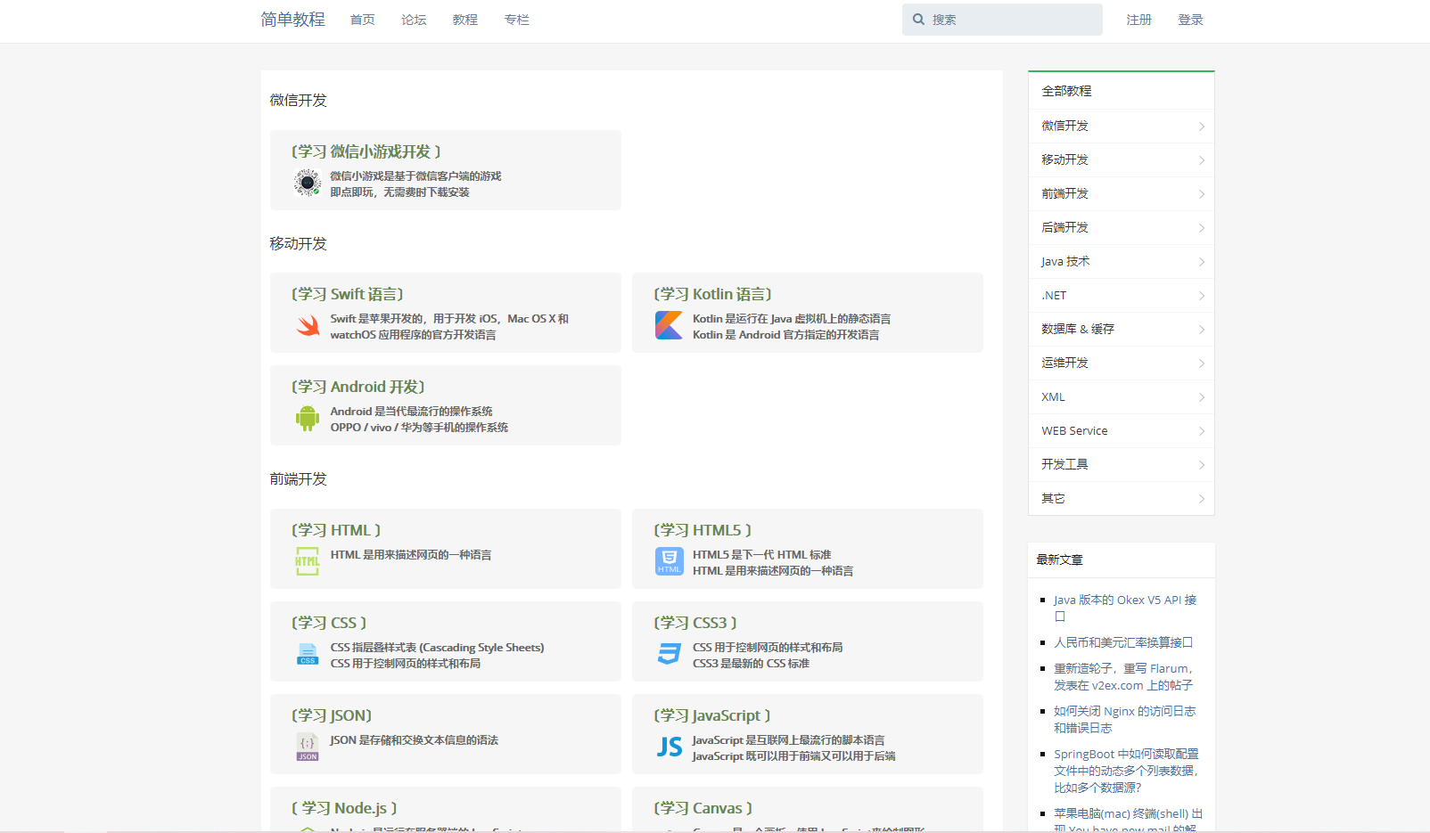Click the HTML5 shield icon
Viewport: 1430px width, 833px height.
[670, 561]
